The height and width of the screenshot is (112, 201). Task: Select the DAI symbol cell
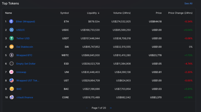point(67,47)
